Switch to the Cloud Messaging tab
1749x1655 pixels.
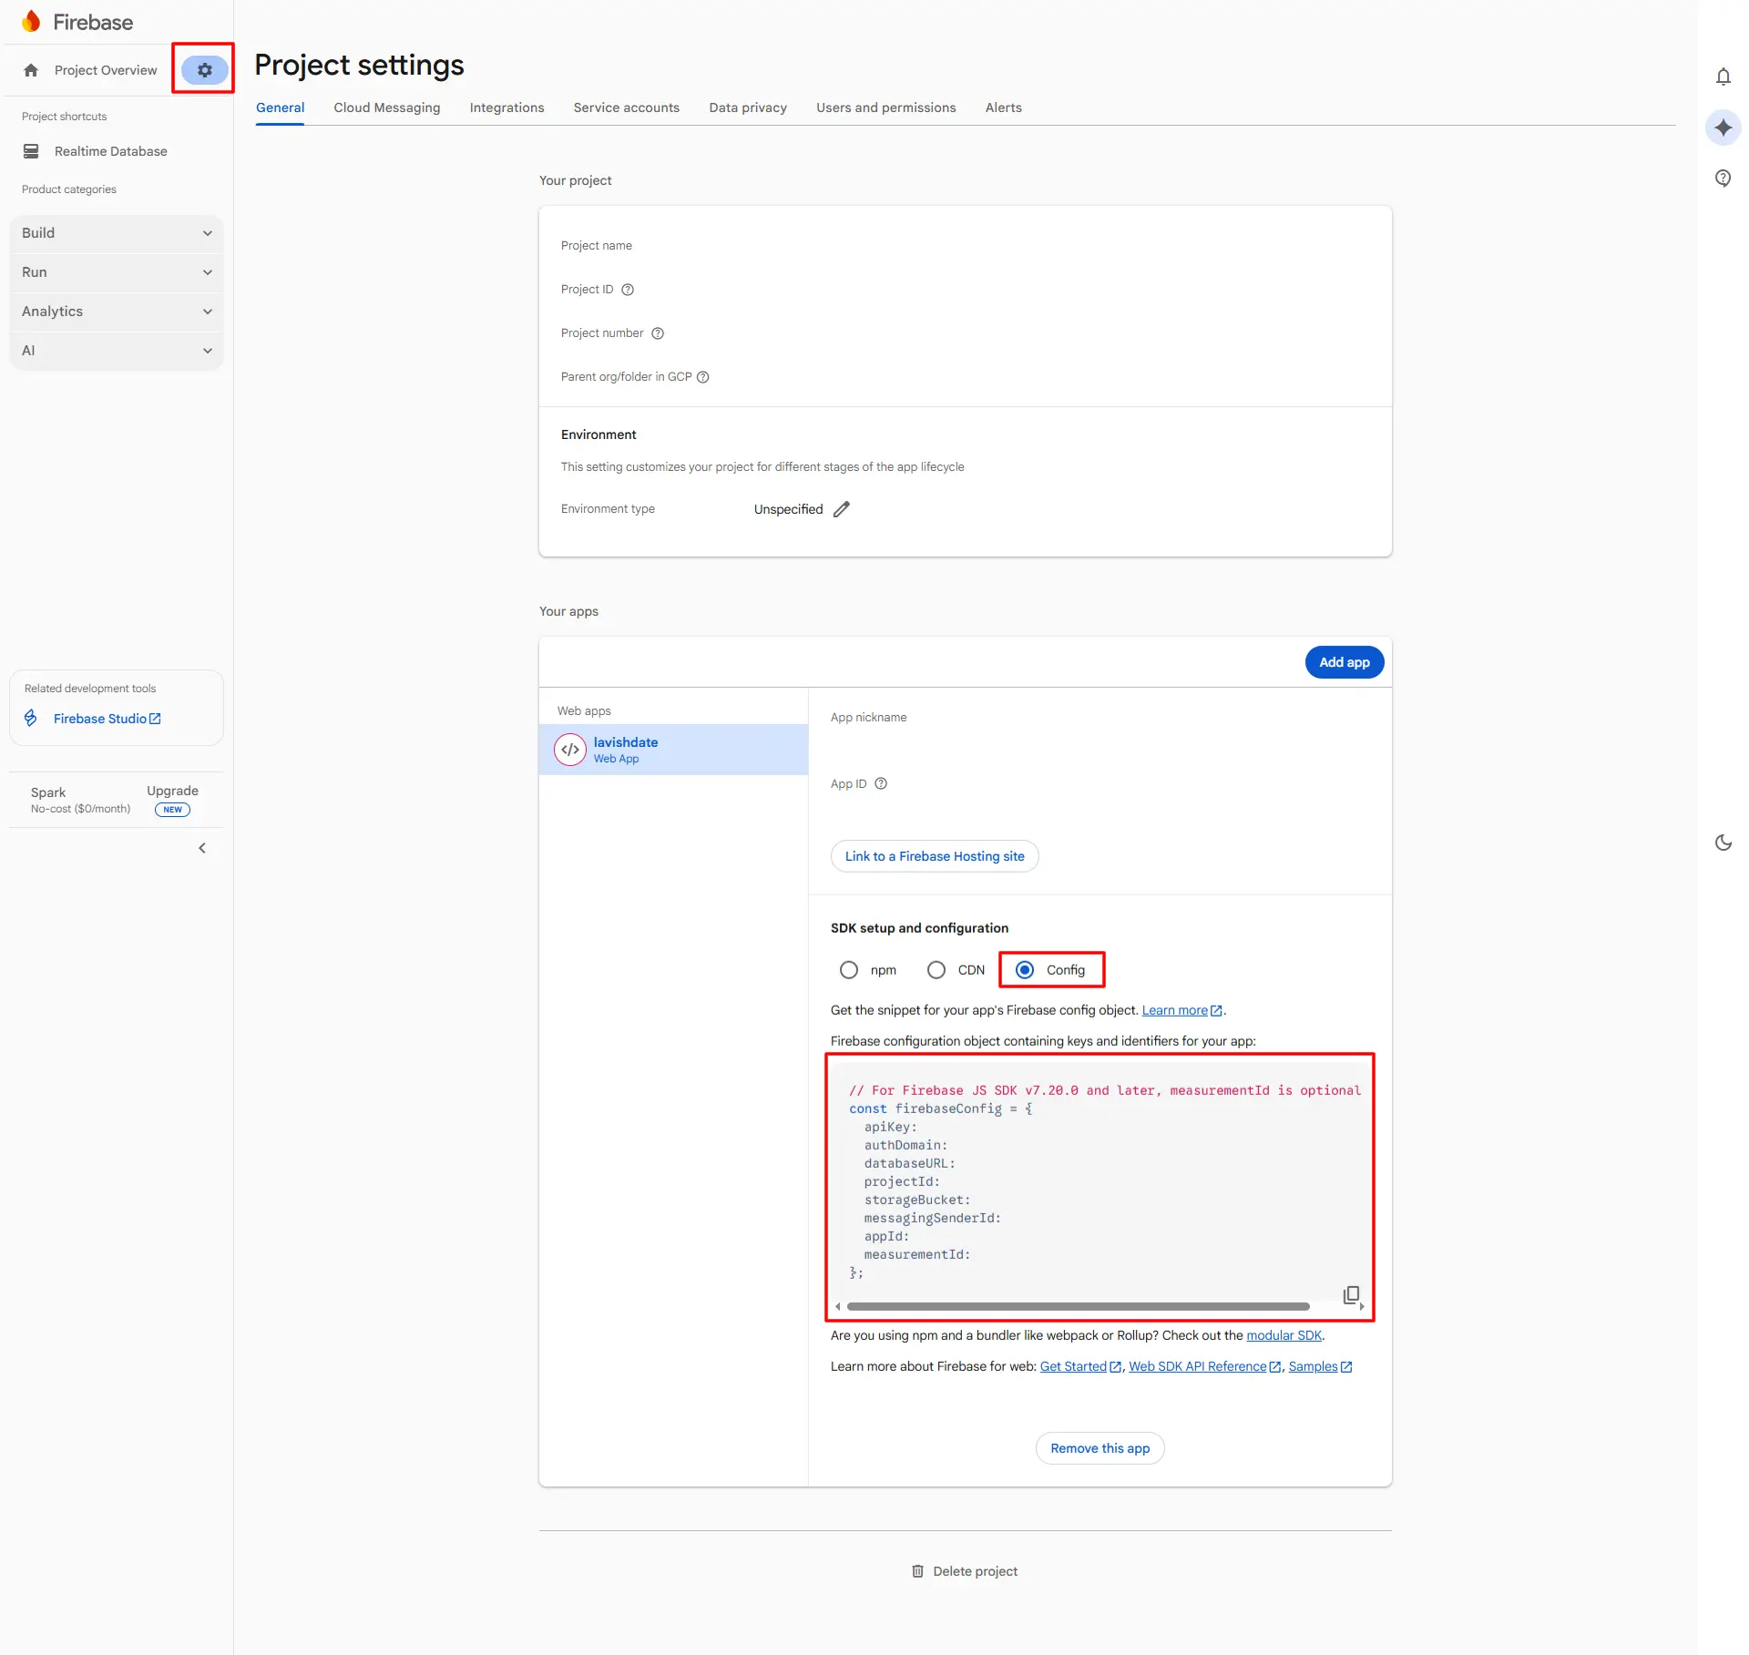(386, 107)
